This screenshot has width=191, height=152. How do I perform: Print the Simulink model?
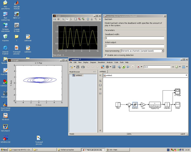83,67
